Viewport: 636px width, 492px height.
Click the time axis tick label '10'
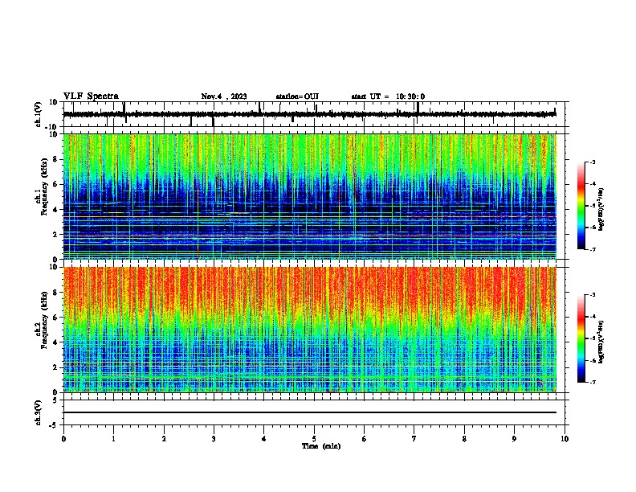[x=565, y=439]
